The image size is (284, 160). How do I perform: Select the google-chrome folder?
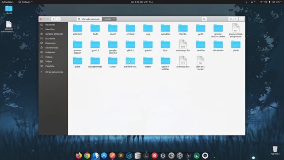pyautogui.click(x=113, y=47)
